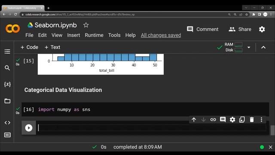The image size is (275, 155).
Task: Open Find and replace in sidebar
Action: pyautogui.click(x=7, y=68)
